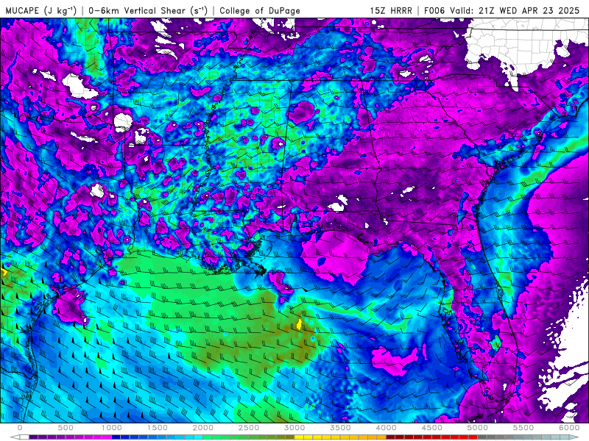Screen dimensions: 589x441
Task: Click the bright yellow swatch under 3000
Action: [x=299, y=437]
